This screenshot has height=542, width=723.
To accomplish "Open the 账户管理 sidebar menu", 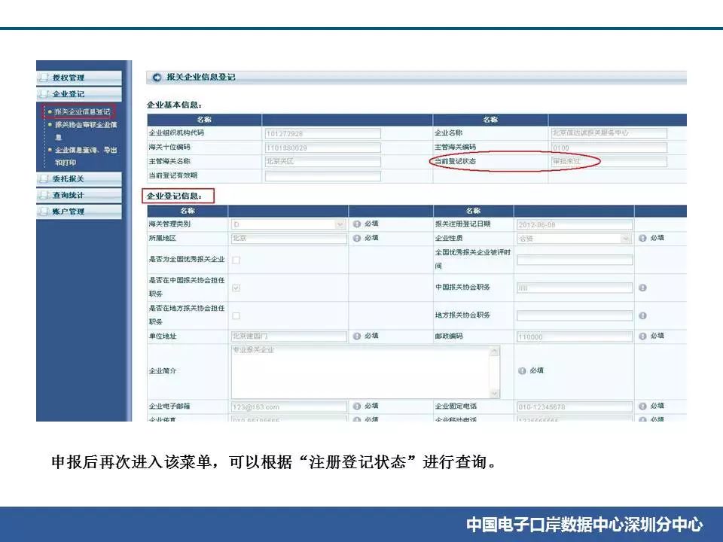I will pos(78,212).
